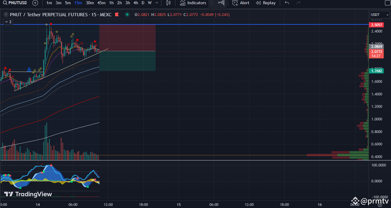Open the candlestick chart type selector
Screen dimensions: 391x208
tap(168, 3)
